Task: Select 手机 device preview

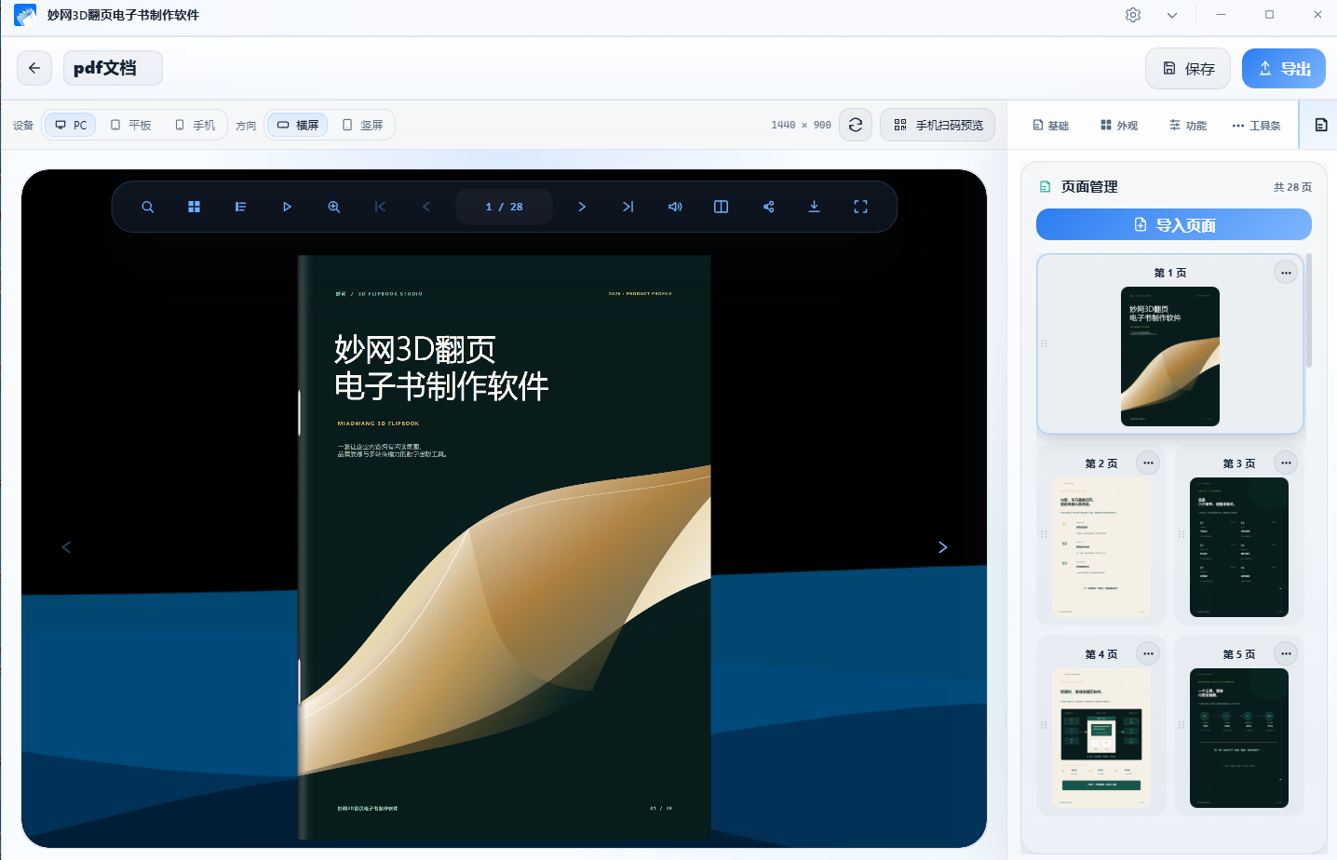Action: 195,125
